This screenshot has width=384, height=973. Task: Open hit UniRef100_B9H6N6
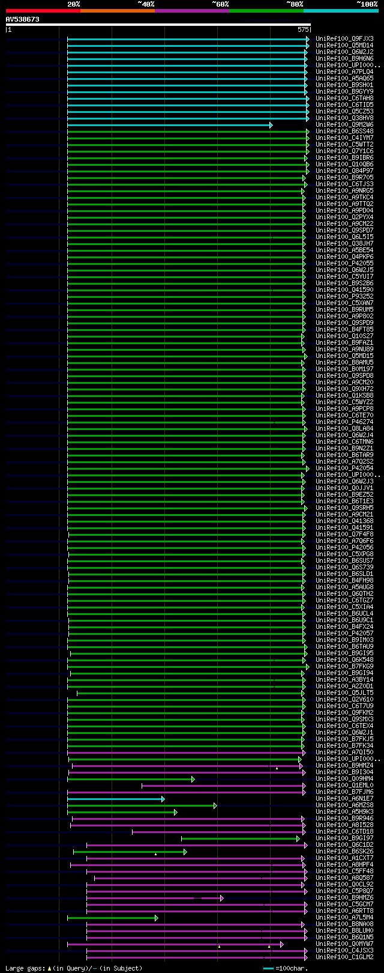coord(344,59)
